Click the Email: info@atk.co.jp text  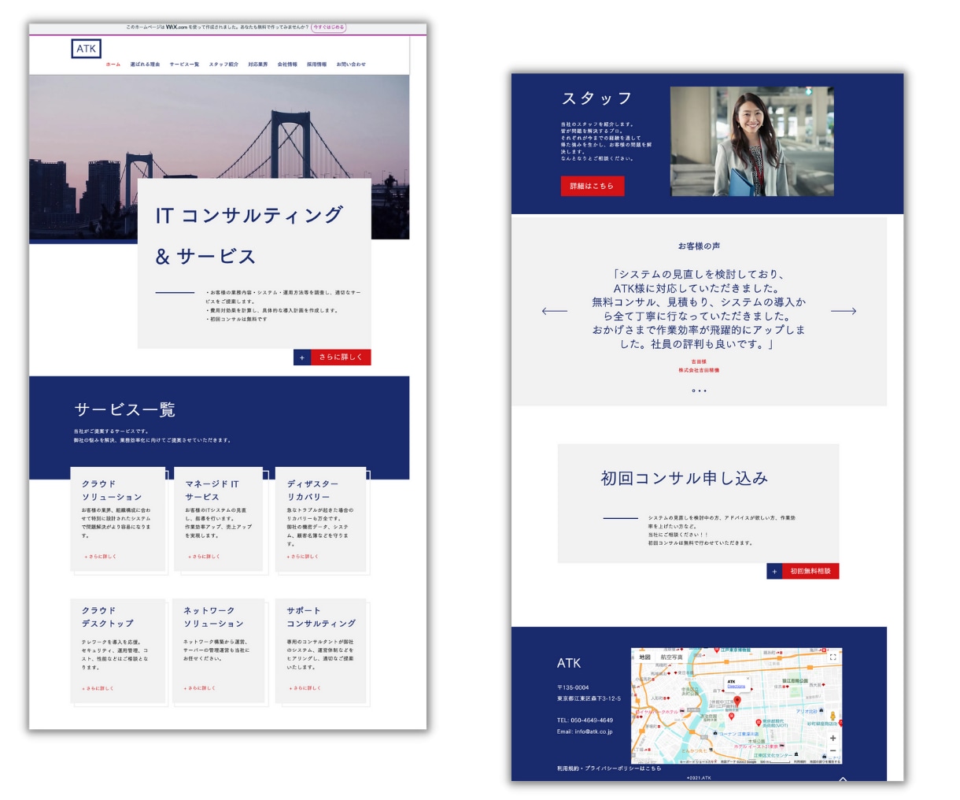(x=585, y=732)
